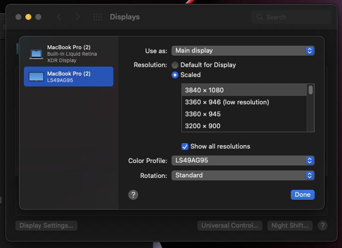Click the yellow minimize window button

(x=28, y=17)
